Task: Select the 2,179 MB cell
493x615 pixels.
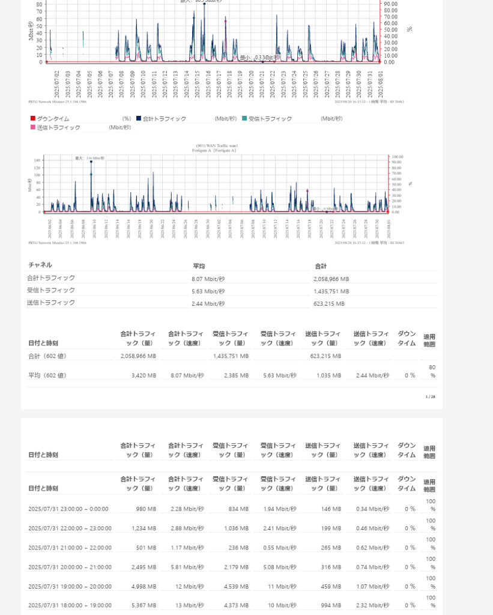Action: pyautogui.click(x=236, y=567)
